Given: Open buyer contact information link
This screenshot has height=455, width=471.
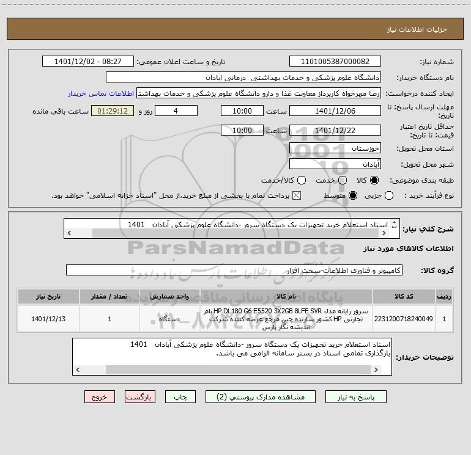Looking at the screenshot, I should click(x=101, y=93).
